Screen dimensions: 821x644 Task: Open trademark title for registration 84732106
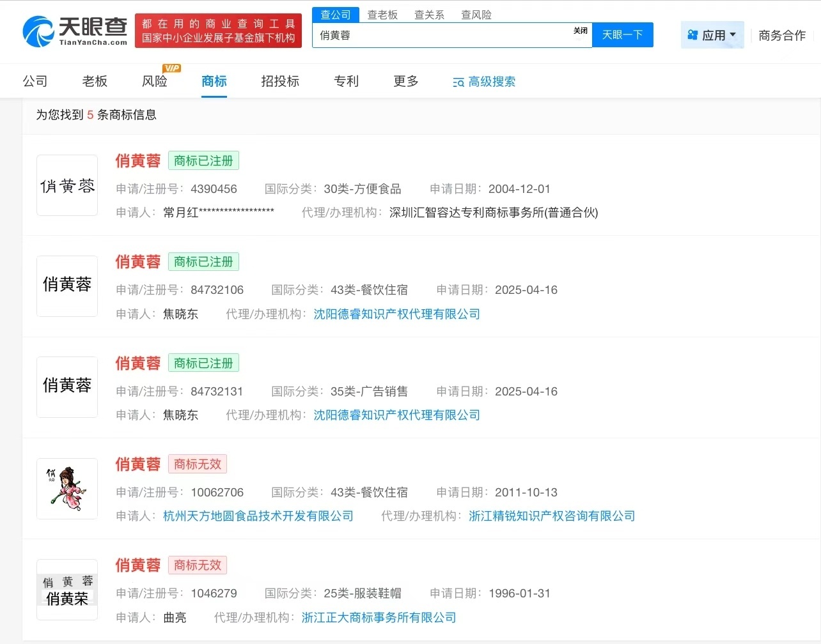point(138,262)
